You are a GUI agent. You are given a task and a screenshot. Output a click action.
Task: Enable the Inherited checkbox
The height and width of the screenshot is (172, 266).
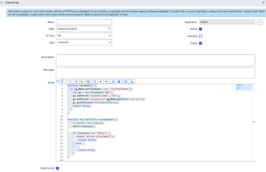point(201,36)
